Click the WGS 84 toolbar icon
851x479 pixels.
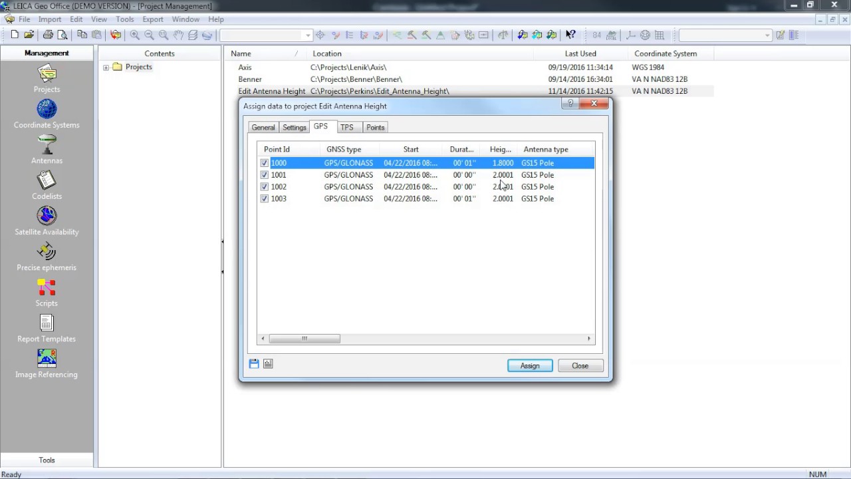coord(596,35)
